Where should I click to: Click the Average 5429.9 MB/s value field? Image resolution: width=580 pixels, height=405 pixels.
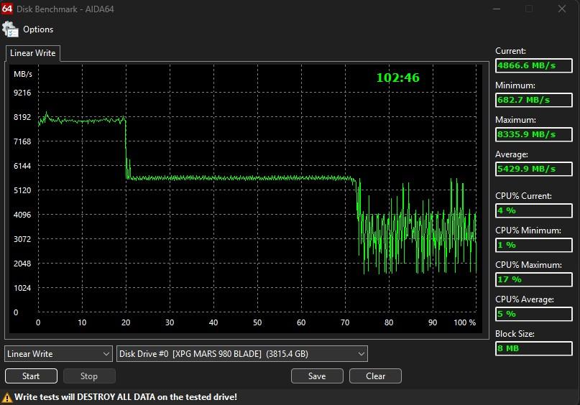pos(534,169)
